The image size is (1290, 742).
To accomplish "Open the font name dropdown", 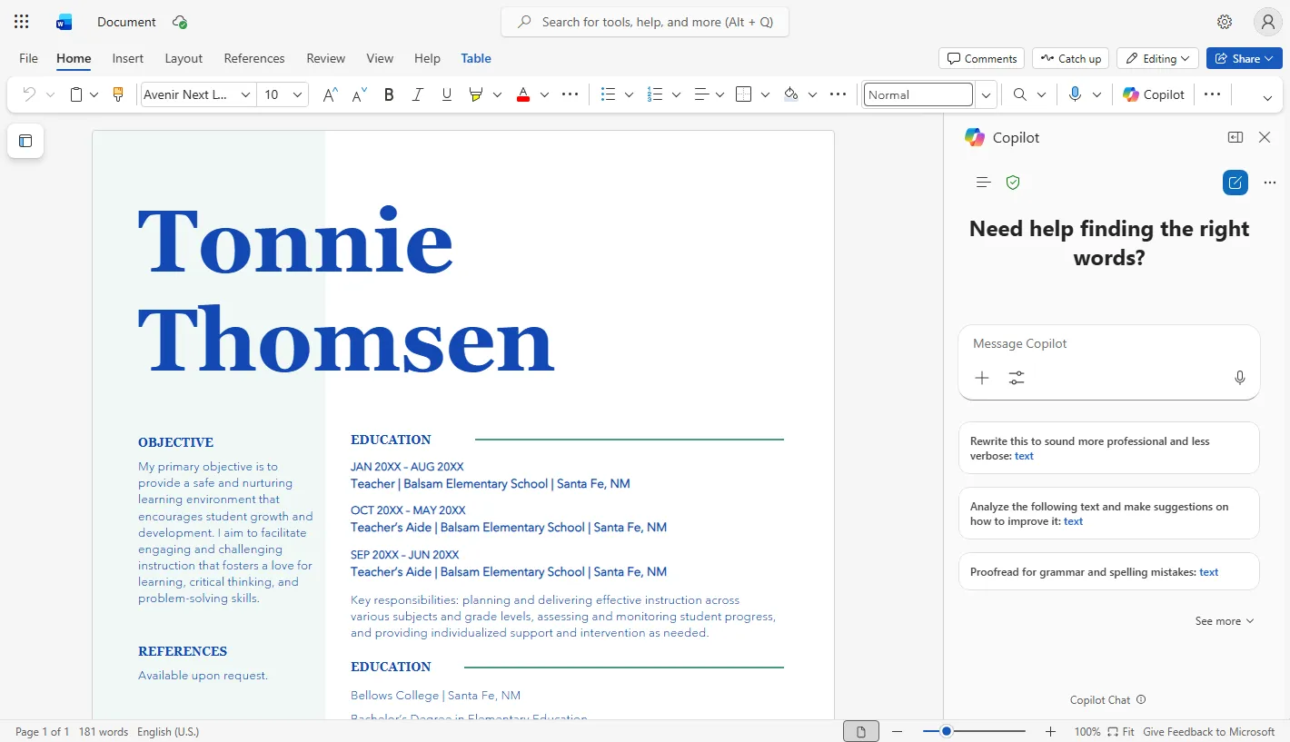I will coord(245,94).
